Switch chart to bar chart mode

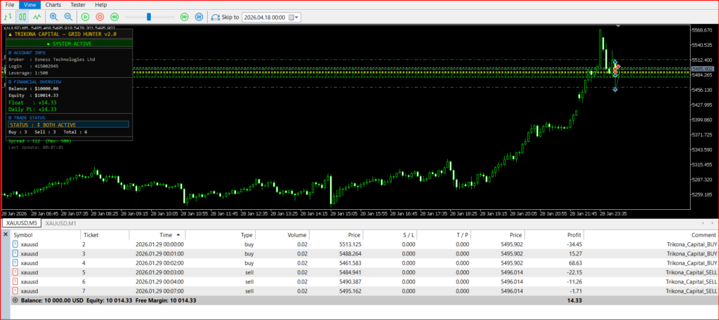8,17
